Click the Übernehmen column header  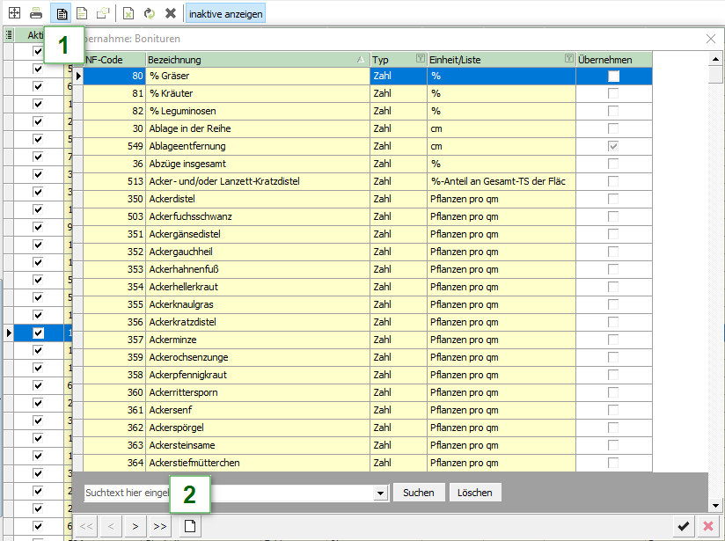(x=613, y=59)
